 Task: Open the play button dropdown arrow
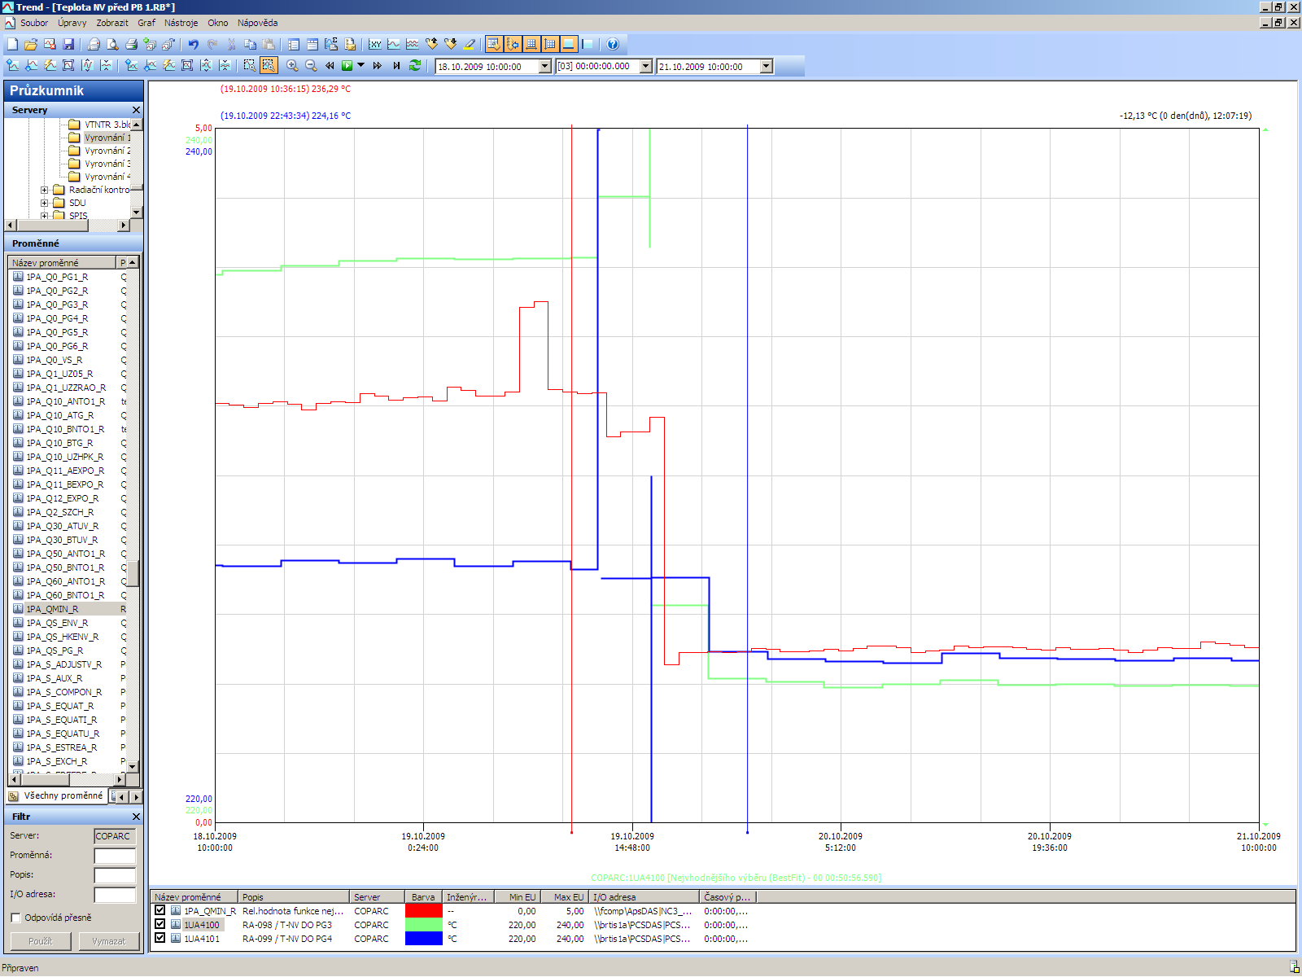click(x=360, y=65)
